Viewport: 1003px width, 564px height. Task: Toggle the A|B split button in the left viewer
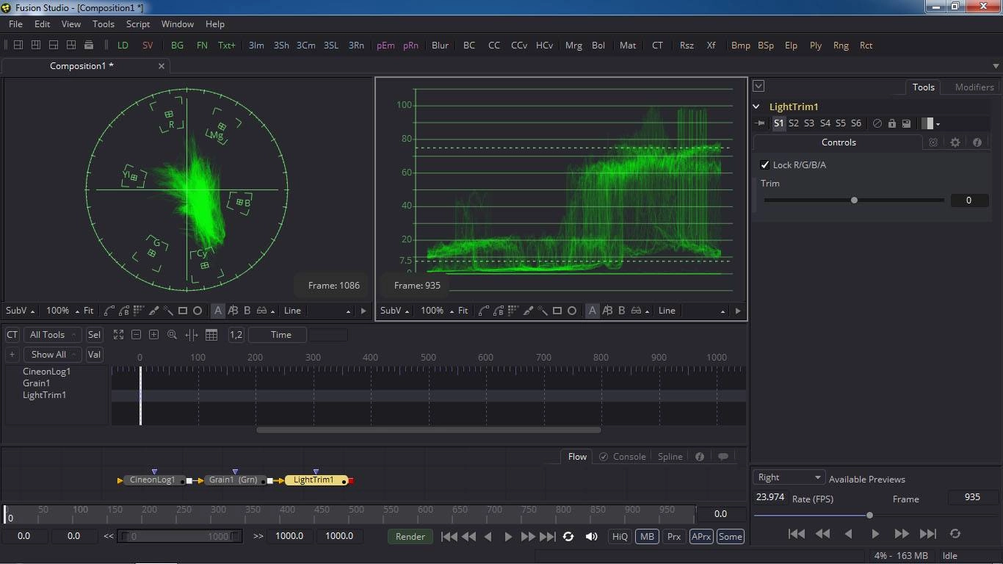coord(233,311)
